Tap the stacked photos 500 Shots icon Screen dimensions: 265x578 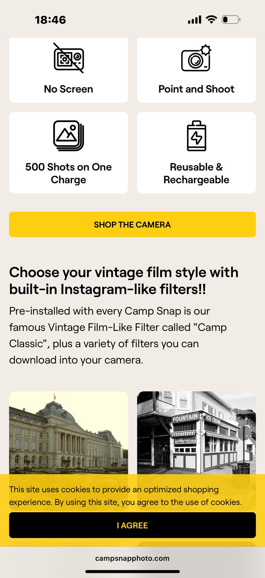coord(68,136)
